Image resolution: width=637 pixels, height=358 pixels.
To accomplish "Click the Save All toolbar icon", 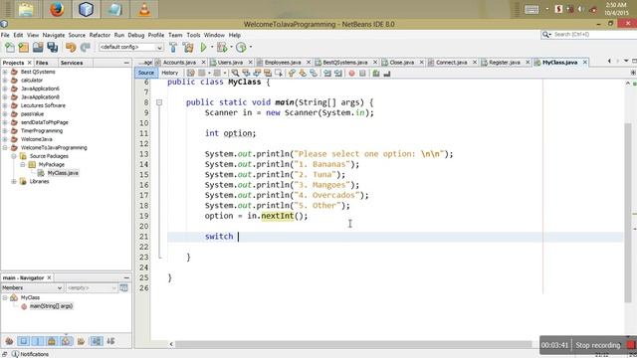I will tap(53, 48).
